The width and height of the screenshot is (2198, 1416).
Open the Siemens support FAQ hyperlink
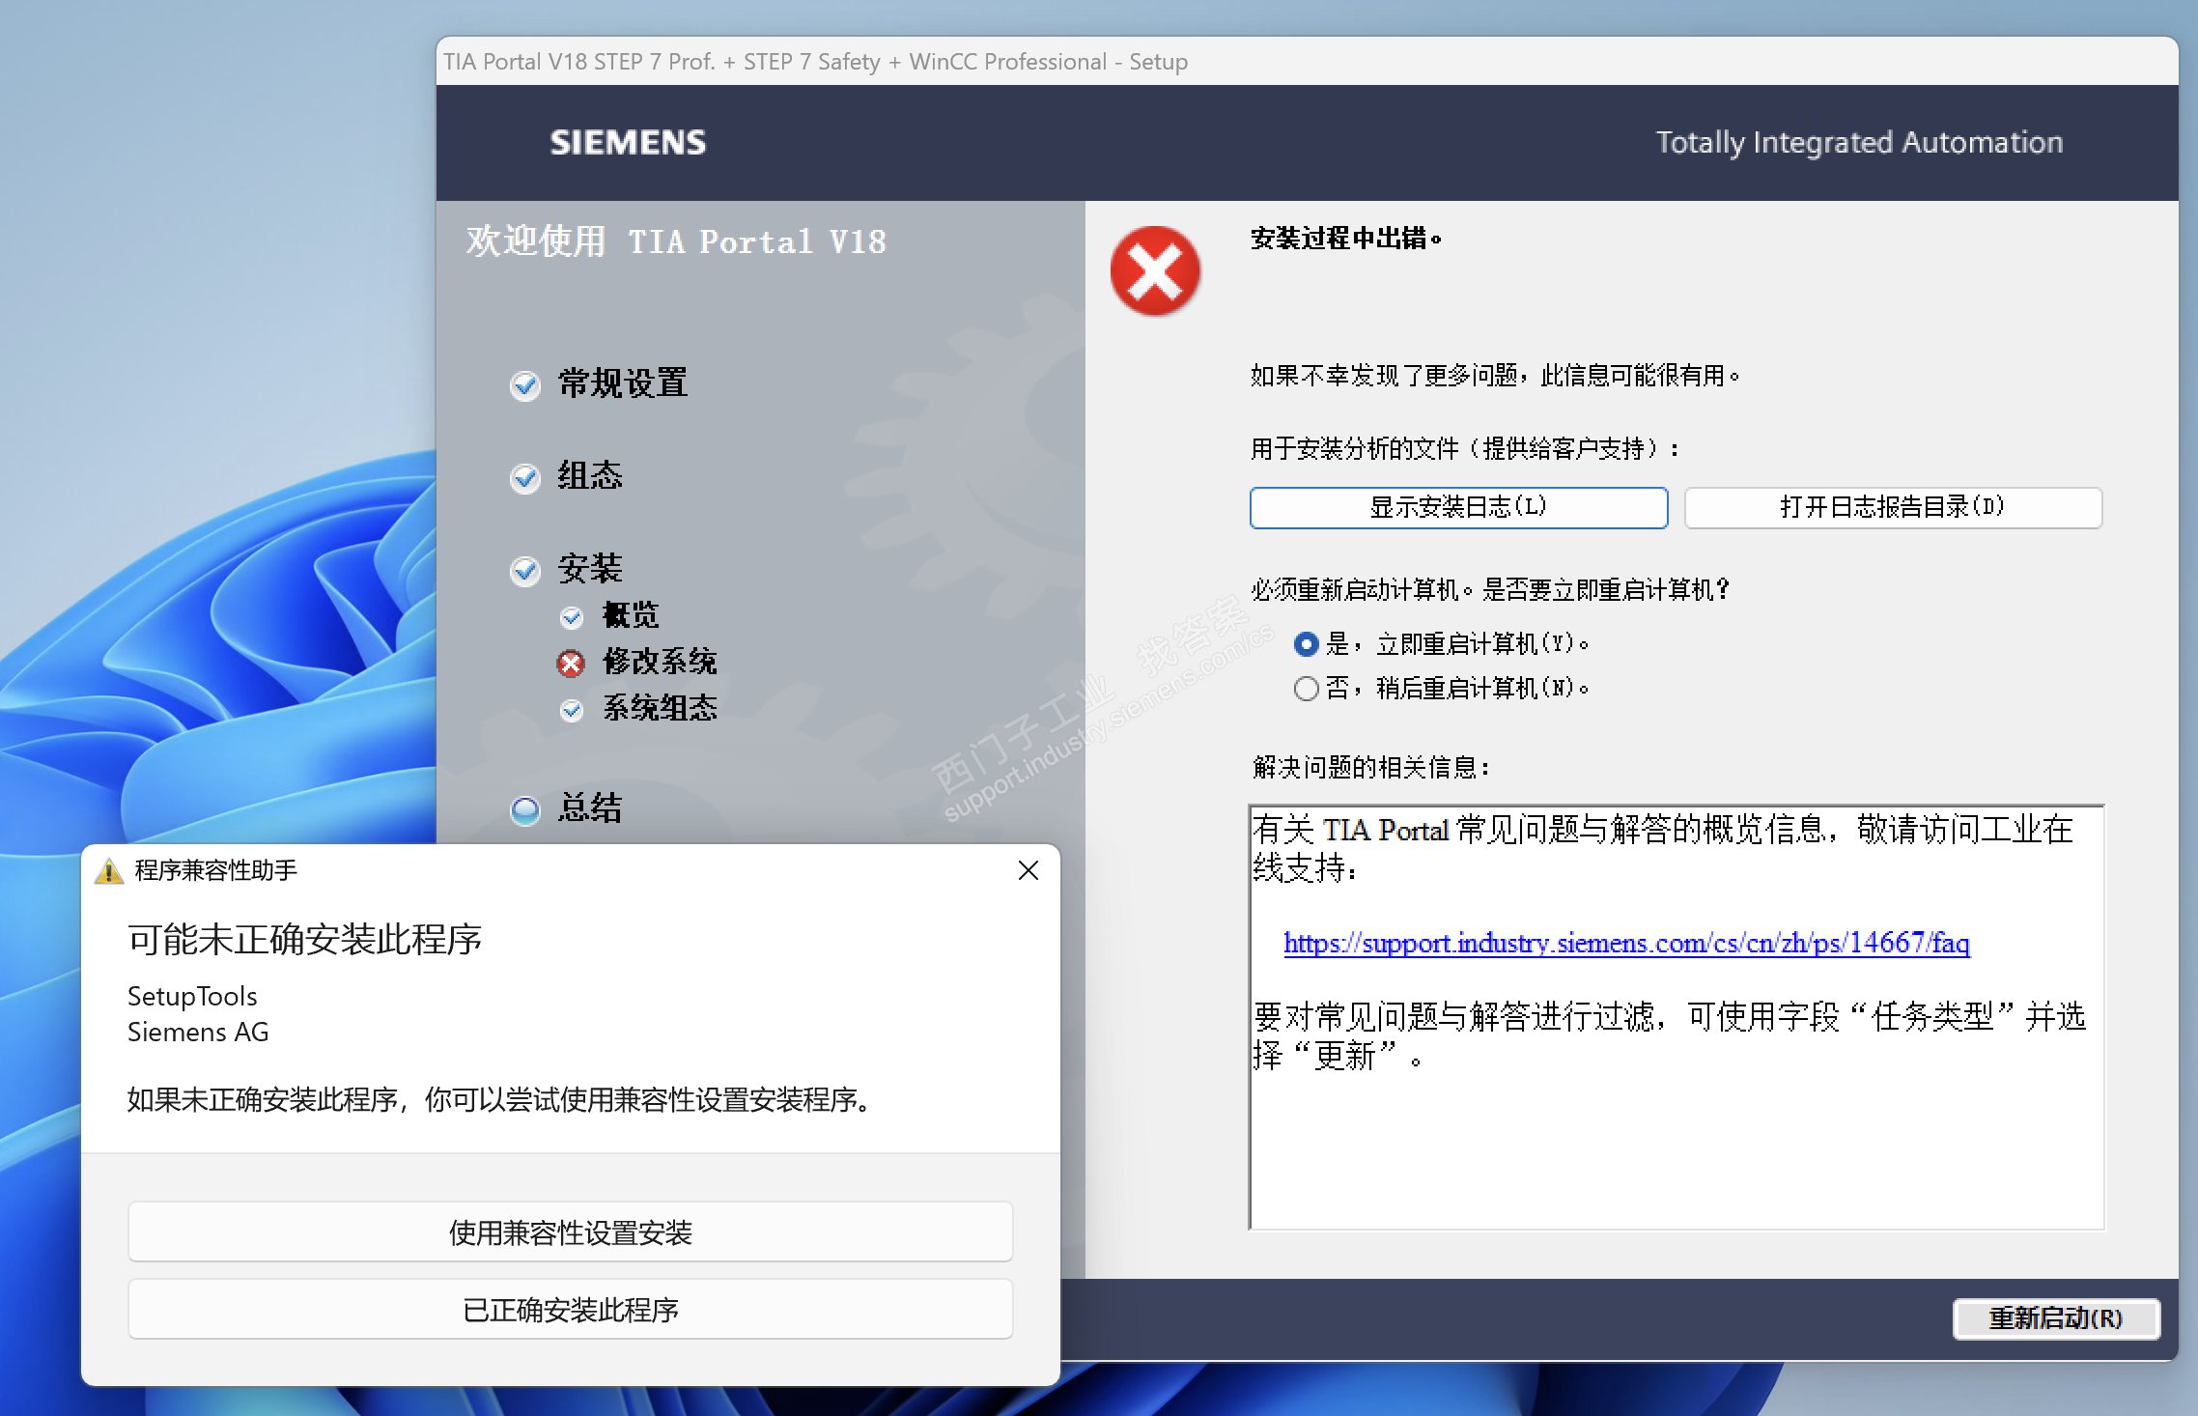1625,943
